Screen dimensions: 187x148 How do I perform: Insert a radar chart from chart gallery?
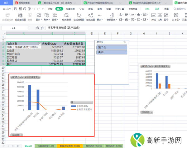pyautogui.click(x=139, y=15)
